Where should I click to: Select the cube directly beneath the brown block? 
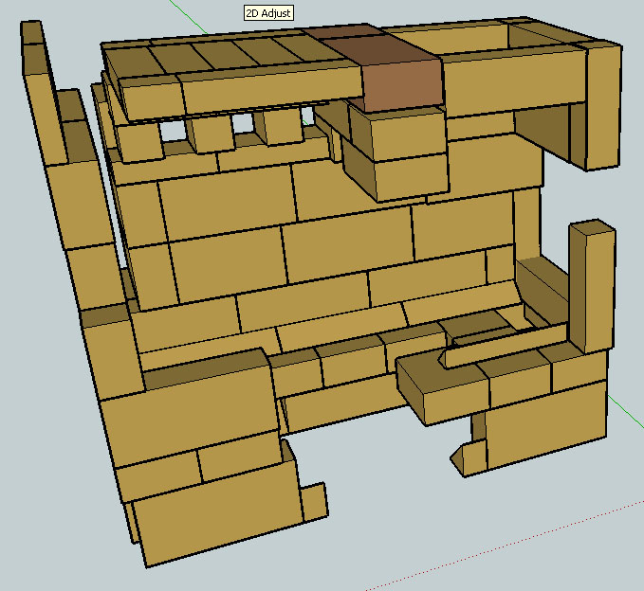point(398,134)
